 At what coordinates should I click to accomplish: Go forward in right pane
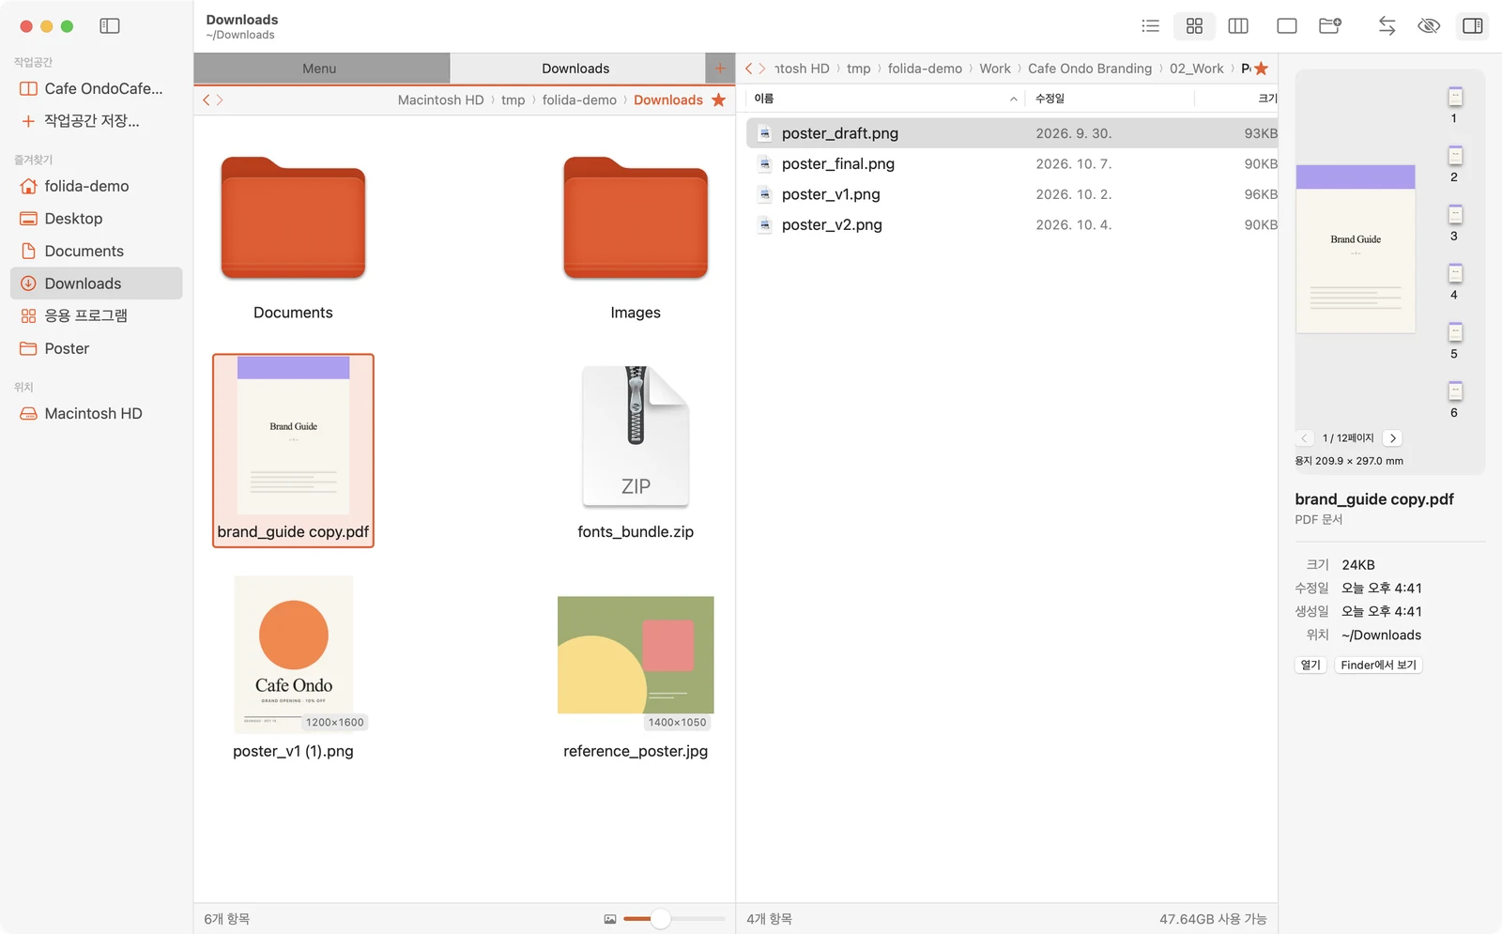762,69
